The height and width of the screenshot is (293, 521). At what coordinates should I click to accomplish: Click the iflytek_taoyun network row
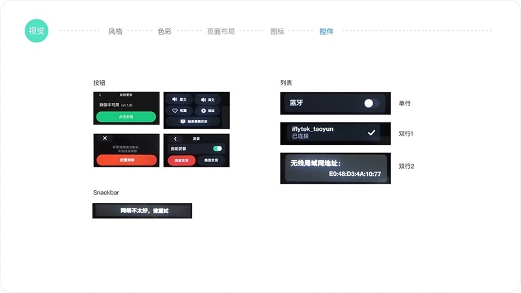tap(333, 132)
